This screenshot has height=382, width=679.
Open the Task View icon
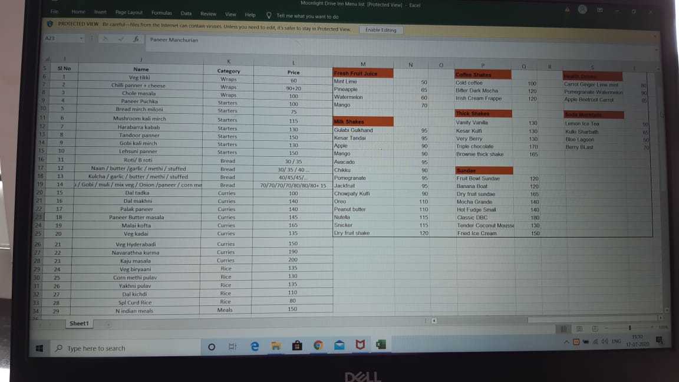[232, 347]
